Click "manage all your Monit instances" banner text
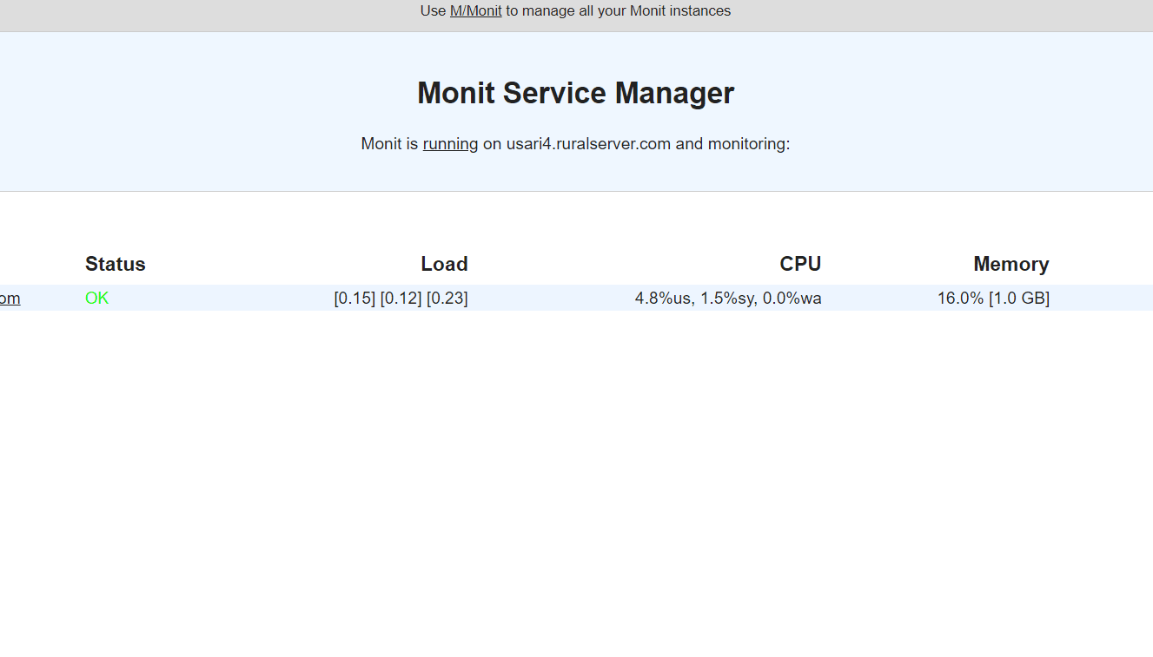The height and width of the screenshot is (657, 1153). [x=626, y=11]
